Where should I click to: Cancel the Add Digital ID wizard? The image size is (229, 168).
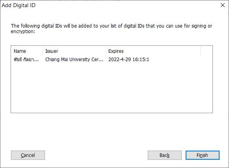[28, 155]
